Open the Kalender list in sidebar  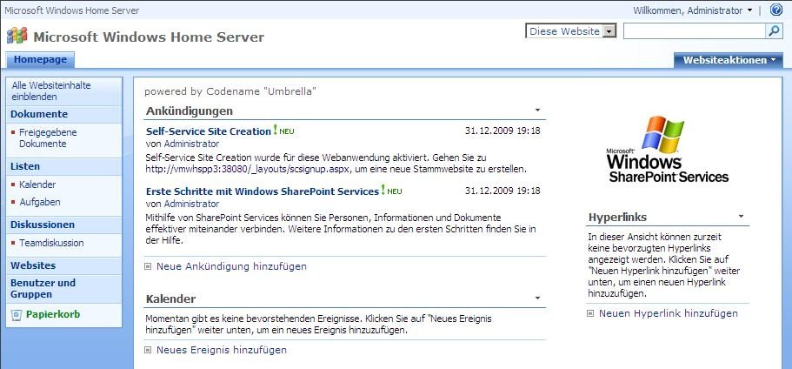[x=37, y=184]
